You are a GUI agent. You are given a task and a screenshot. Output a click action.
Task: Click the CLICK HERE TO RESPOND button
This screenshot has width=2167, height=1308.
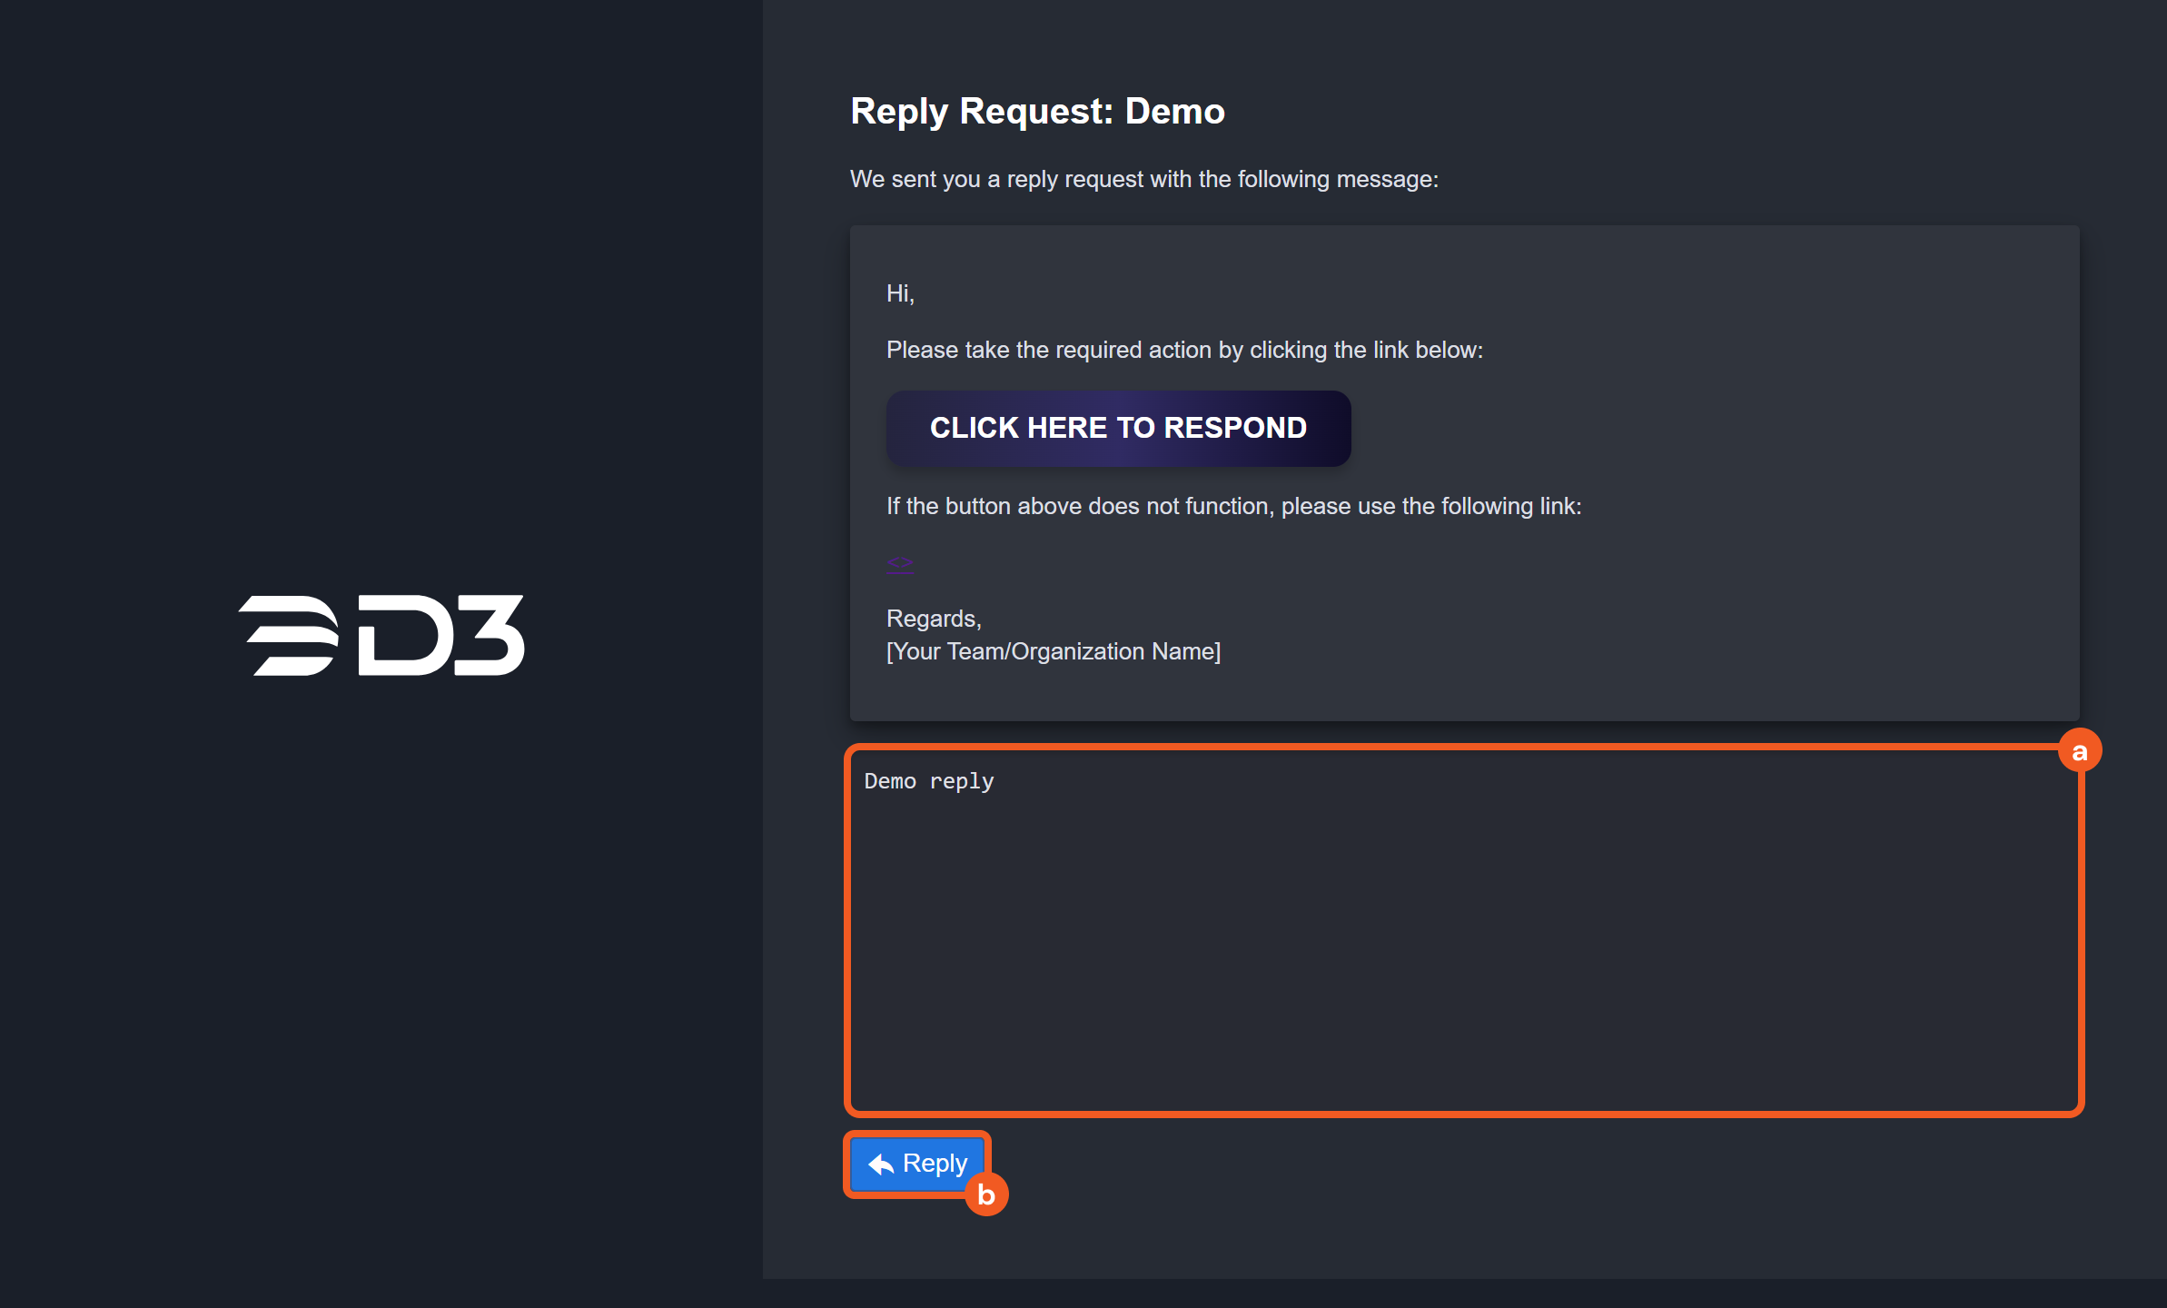(1118, 429)
